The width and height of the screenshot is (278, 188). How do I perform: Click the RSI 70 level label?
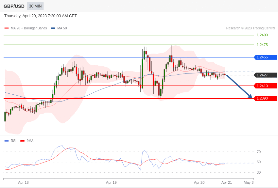click(x=259, y=152)
